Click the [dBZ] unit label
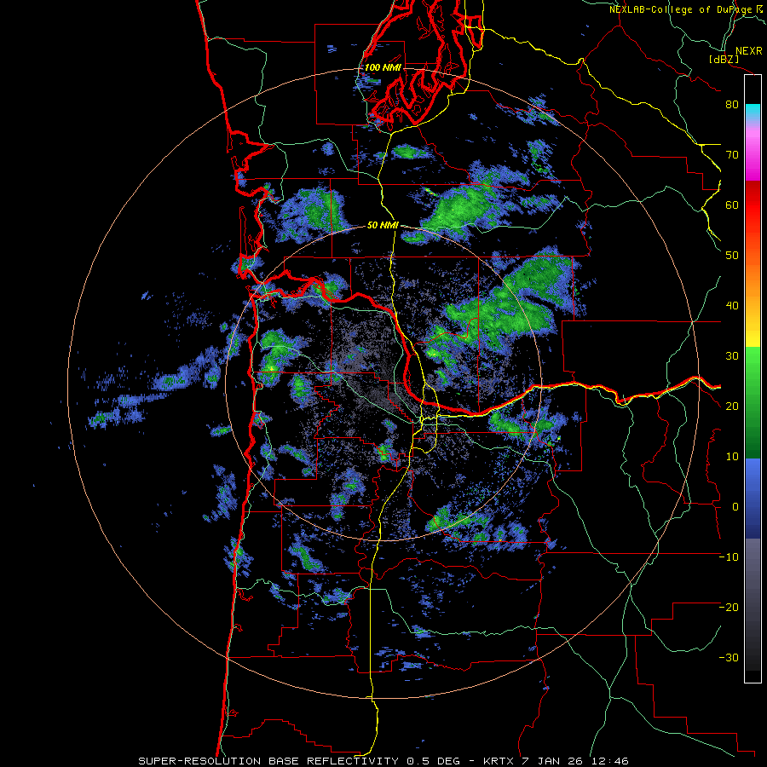This screenshot has width=767, height=767. pyautogui.click(x=724, y=59)
